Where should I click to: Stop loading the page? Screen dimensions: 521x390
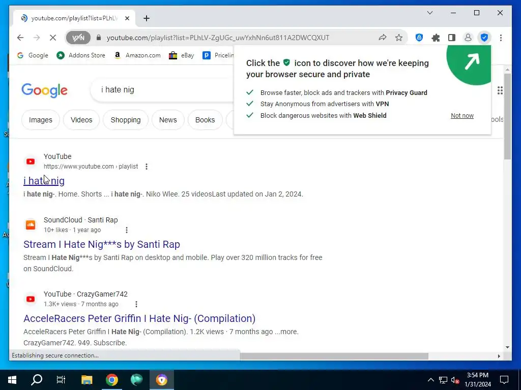pos(53,38)
